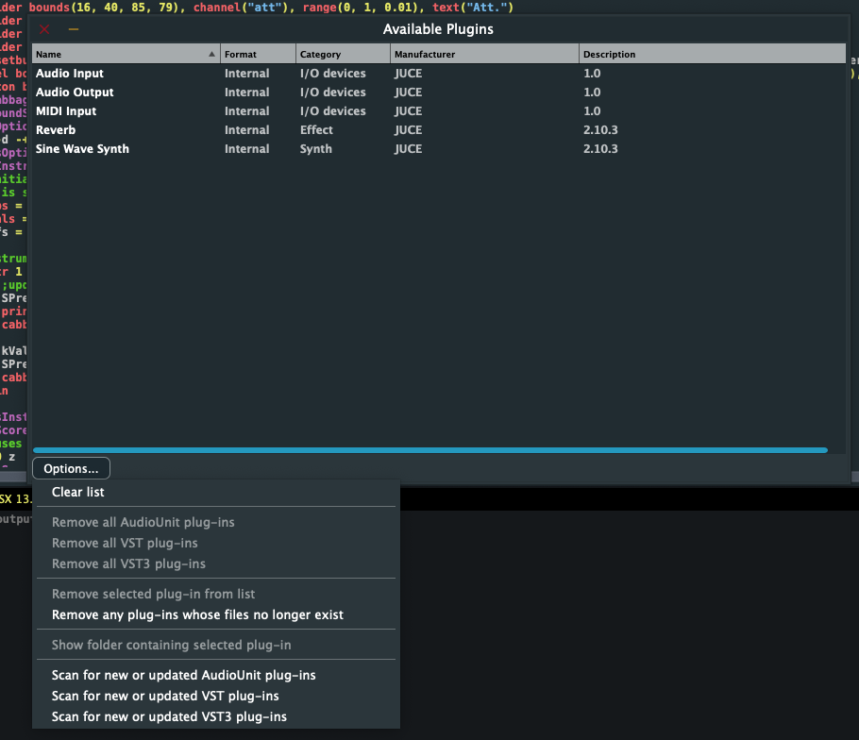
Task: Click Internal format of Audio Input
Action: [x=246, y=74]
